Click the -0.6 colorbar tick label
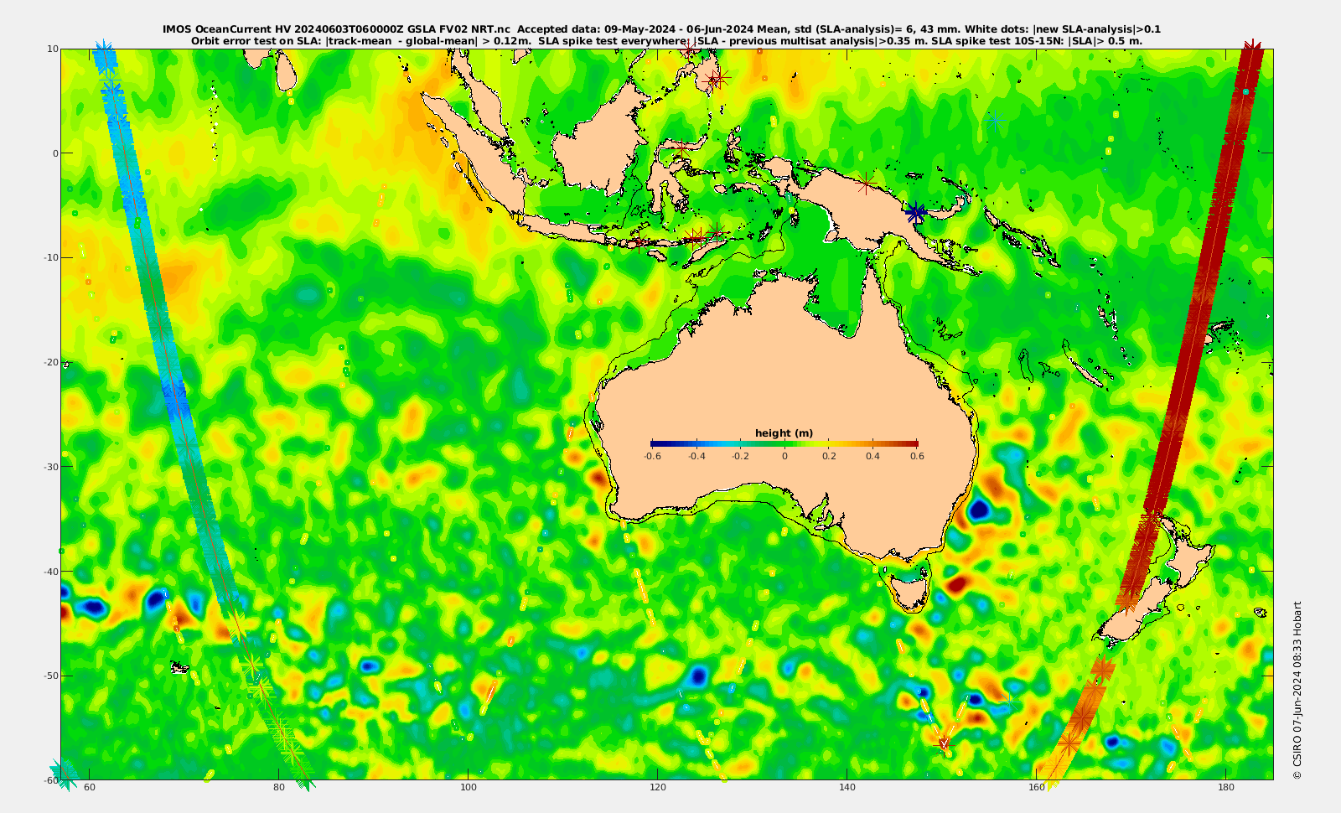 point(652,456)
